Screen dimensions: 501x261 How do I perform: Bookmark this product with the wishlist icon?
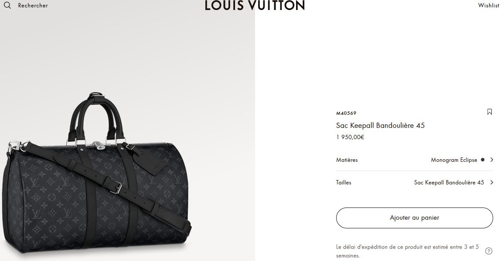[x=490, y=112]
